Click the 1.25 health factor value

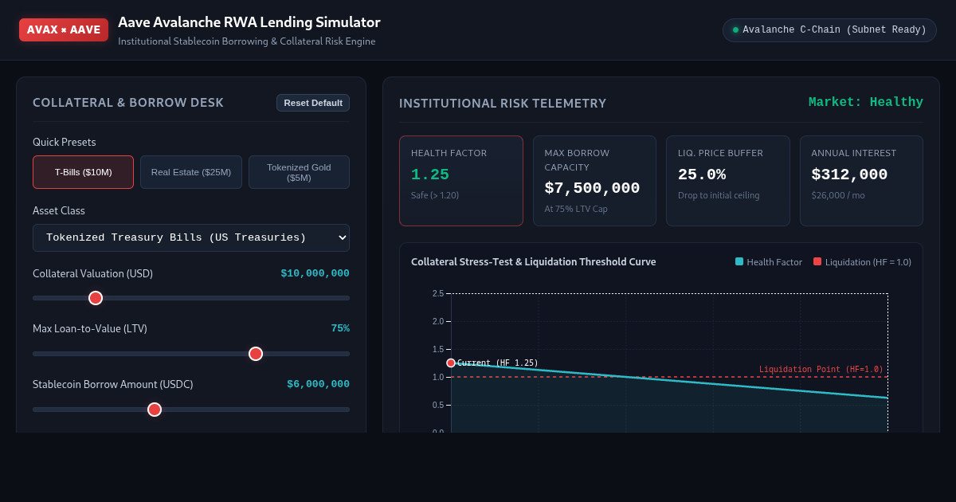pos(430,175)
